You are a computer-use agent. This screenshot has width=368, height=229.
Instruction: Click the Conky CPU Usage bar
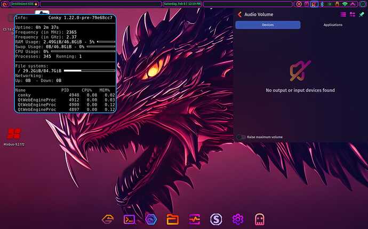point(83,52)
